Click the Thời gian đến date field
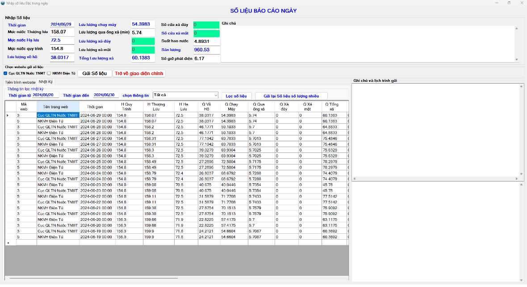The image size is (527, 287). 106,95
